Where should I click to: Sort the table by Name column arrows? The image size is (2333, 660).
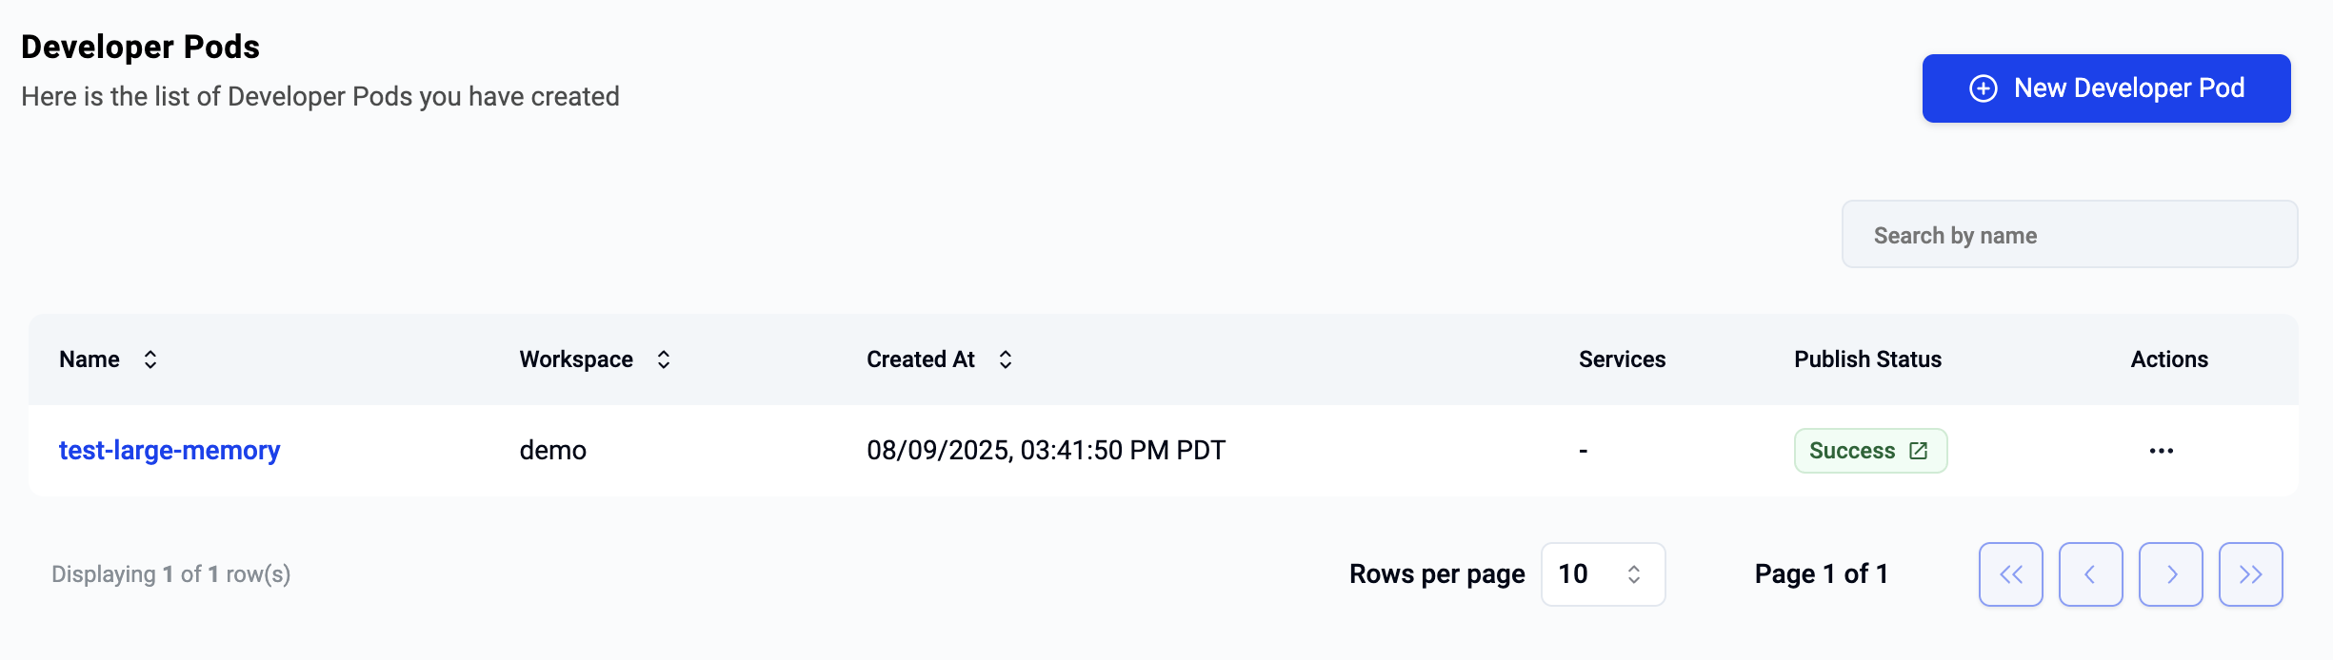point(150,359)
